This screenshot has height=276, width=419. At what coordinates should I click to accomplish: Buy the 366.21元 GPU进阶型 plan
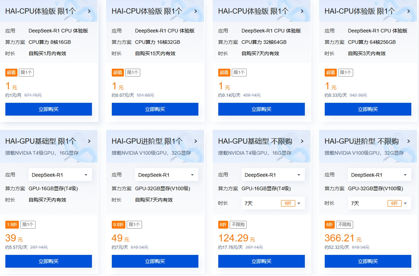point(368,261)
